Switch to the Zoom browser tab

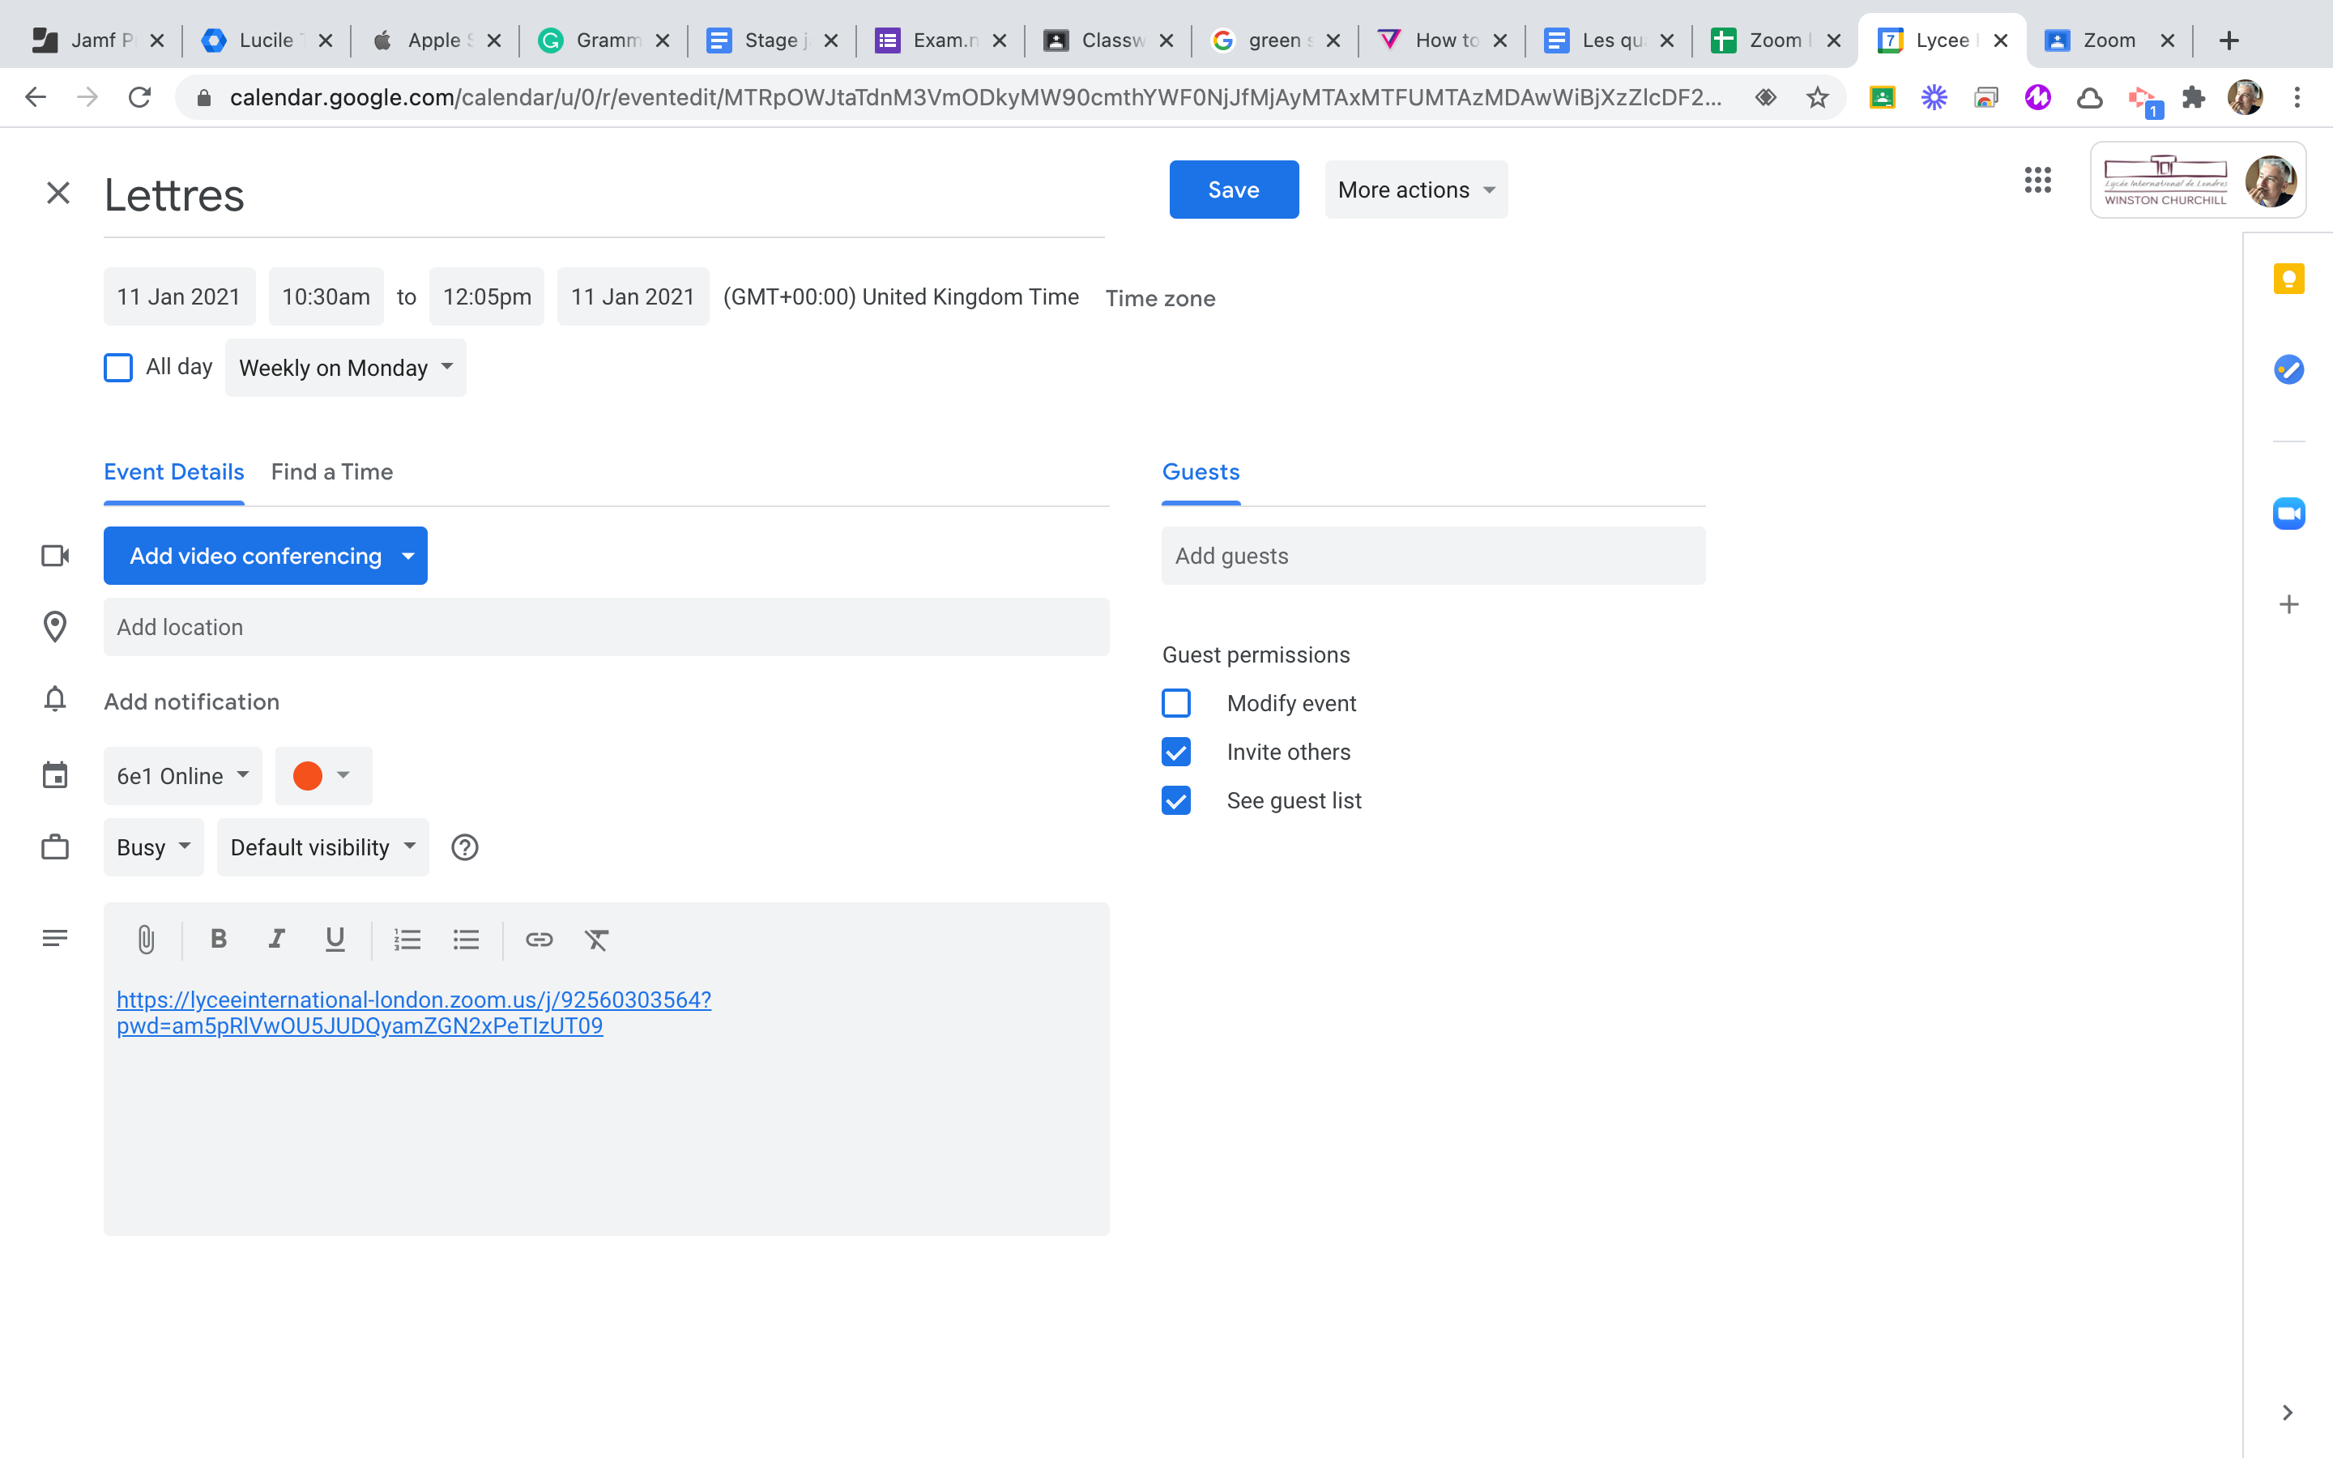click(x=2108, y=40)
